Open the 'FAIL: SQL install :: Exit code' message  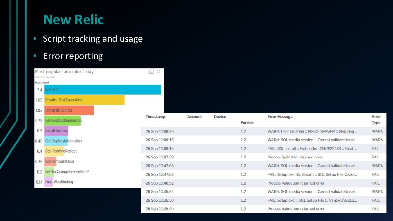click(x=312, y=149)
